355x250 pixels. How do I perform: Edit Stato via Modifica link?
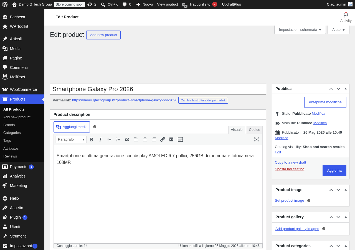click(318, 114)
